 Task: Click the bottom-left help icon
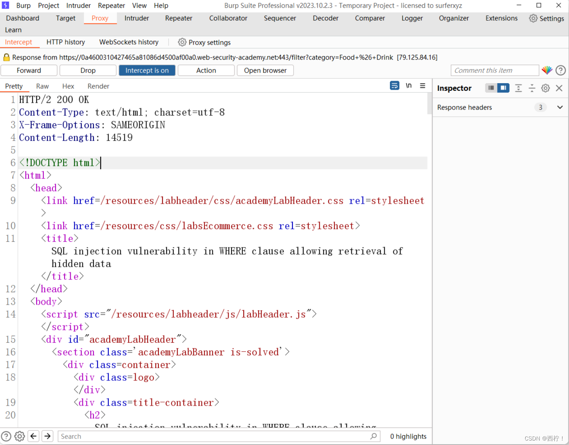click(6, 436)
